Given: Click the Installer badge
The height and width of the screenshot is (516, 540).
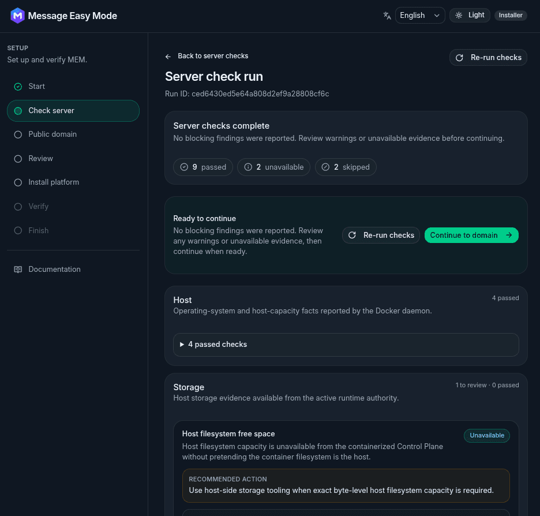Looking at the screenshot, I should click(x=511, y=15).
